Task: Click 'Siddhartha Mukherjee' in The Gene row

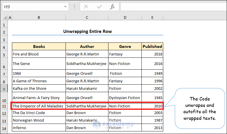Action: tap(87, 64)
